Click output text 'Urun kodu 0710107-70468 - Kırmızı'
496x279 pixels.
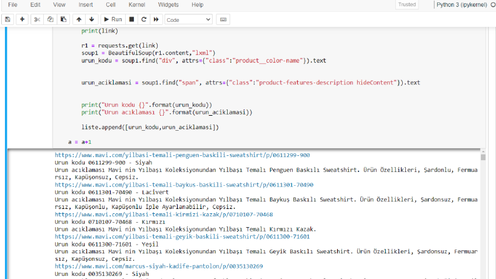point(109,222)
